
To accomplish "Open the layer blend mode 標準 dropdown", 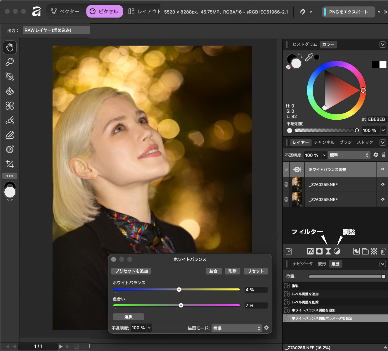I will [x=349, y=155].
